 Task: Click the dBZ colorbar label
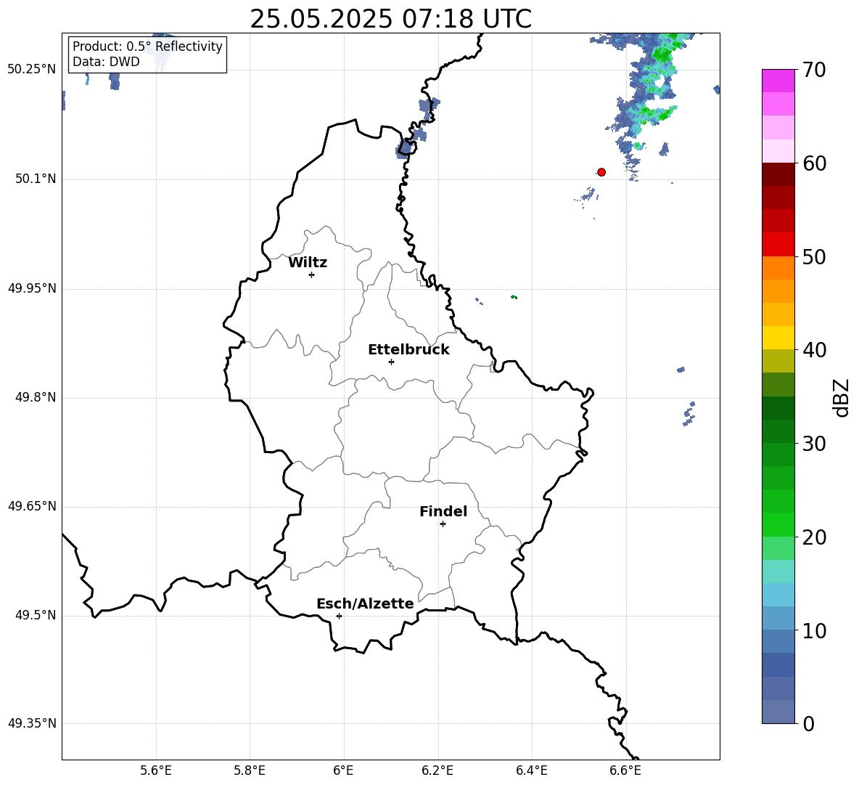click(x=841, y=397)
